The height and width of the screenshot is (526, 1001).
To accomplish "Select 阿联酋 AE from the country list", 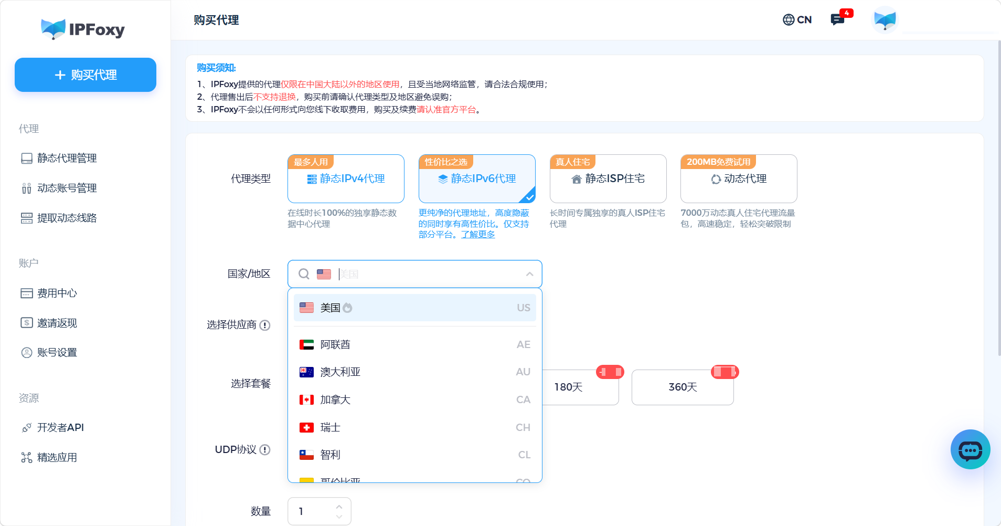I will [x=414, y=344].
